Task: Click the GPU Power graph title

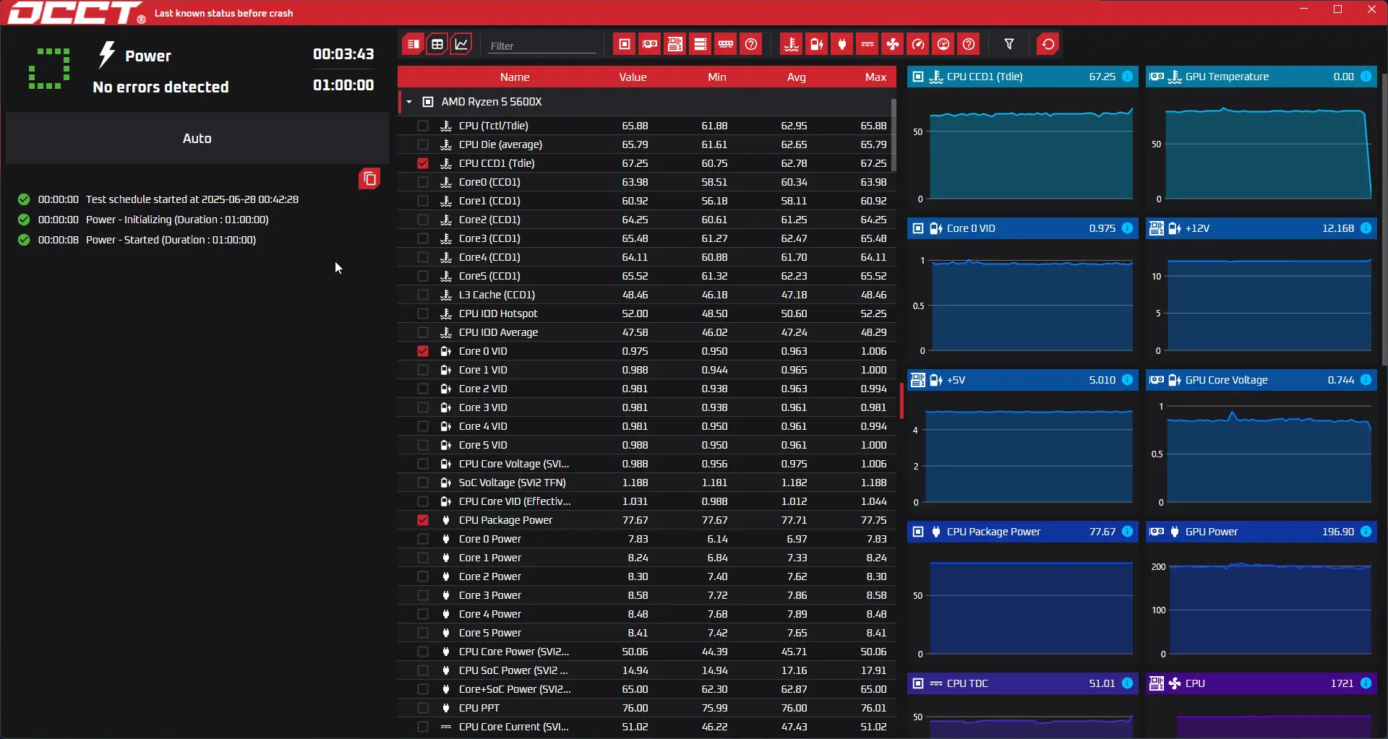Action: point(1212,532)
